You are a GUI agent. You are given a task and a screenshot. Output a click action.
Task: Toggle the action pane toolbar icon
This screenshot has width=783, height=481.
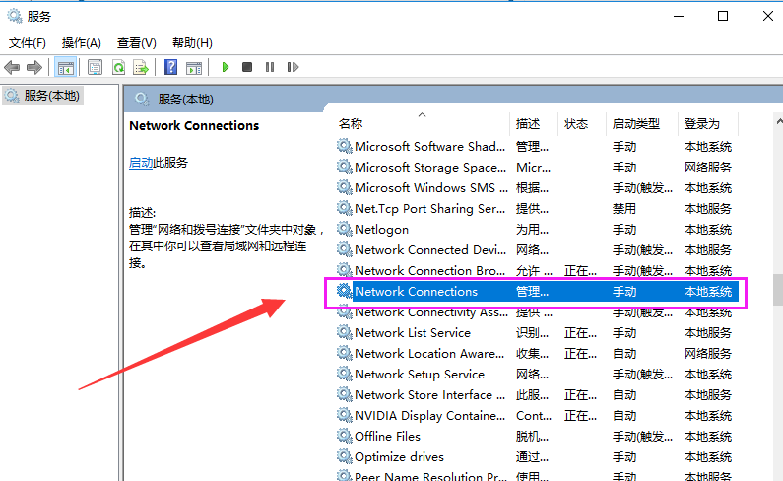click(x=194, y=67)
